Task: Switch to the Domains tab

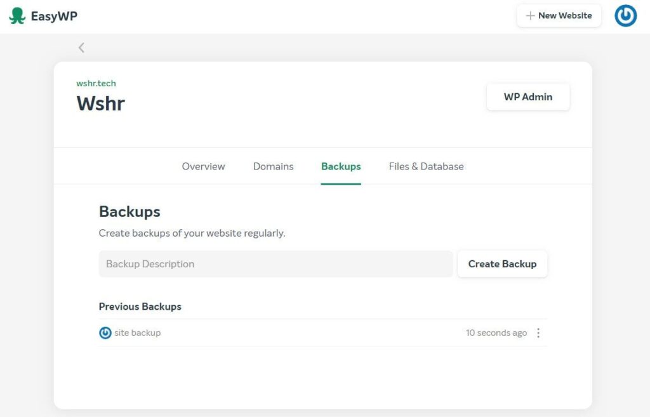Action: [273, 166]
